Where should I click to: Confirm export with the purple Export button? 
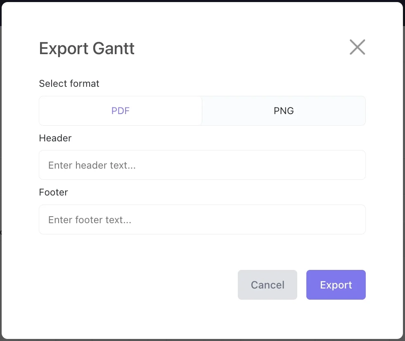coord(336,285)
